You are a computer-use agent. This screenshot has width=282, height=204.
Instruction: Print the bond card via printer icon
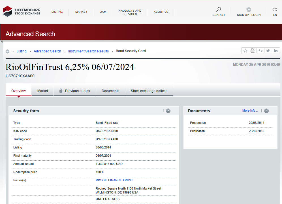[253, 51]
